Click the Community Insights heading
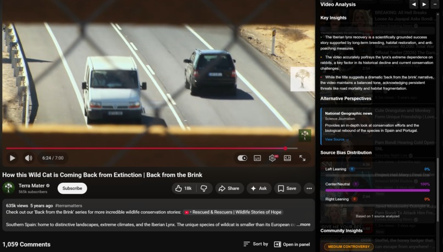 [x=341, y=231]
